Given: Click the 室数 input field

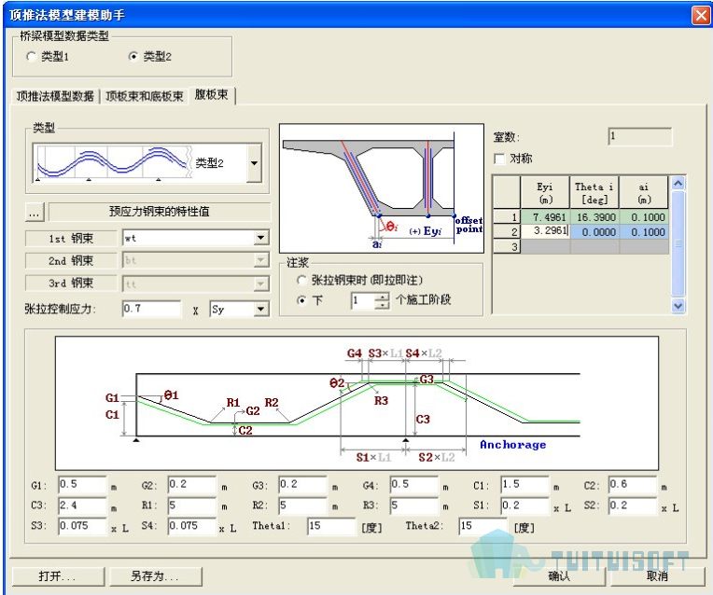Looking at the screenshot, I should coord(640,136).
